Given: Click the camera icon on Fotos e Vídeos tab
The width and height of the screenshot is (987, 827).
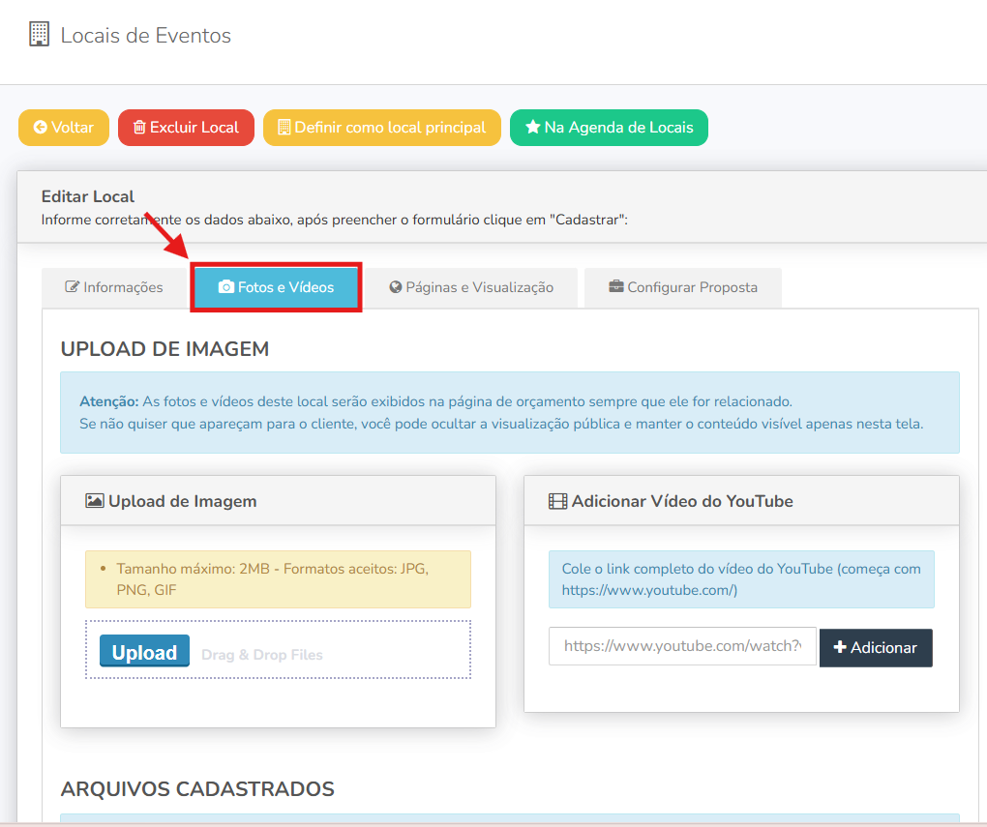Looking at the screenshot, I should pos(226,287).
